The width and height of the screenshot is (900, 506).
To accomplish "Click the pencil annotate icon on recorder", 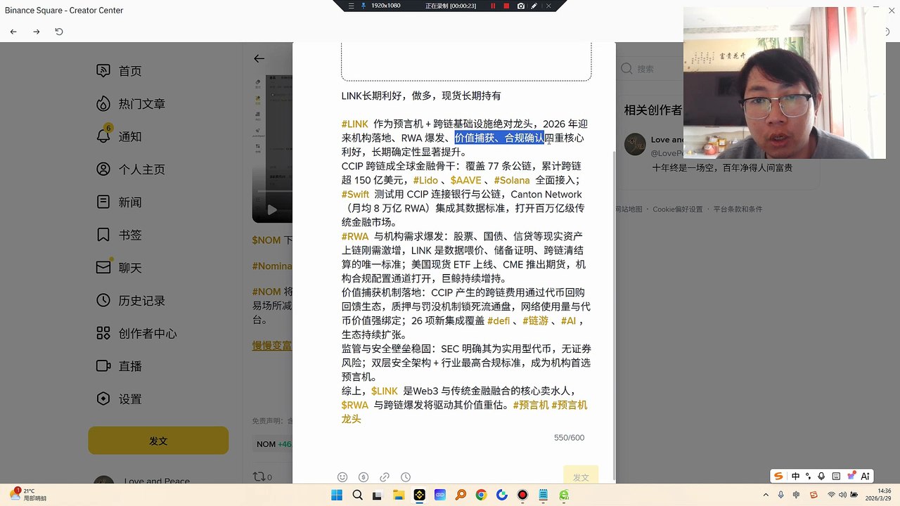I will (x=534, y=6).
